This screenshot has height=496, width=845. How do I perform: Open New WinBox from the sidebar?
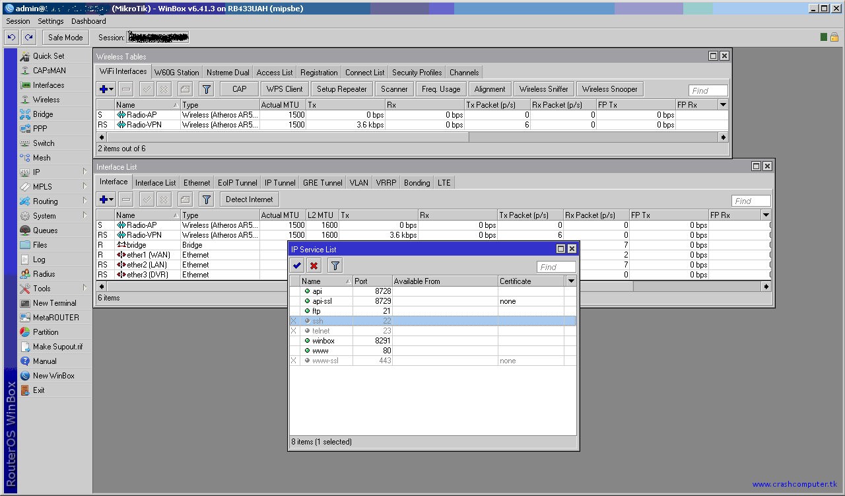coord(53,376)
